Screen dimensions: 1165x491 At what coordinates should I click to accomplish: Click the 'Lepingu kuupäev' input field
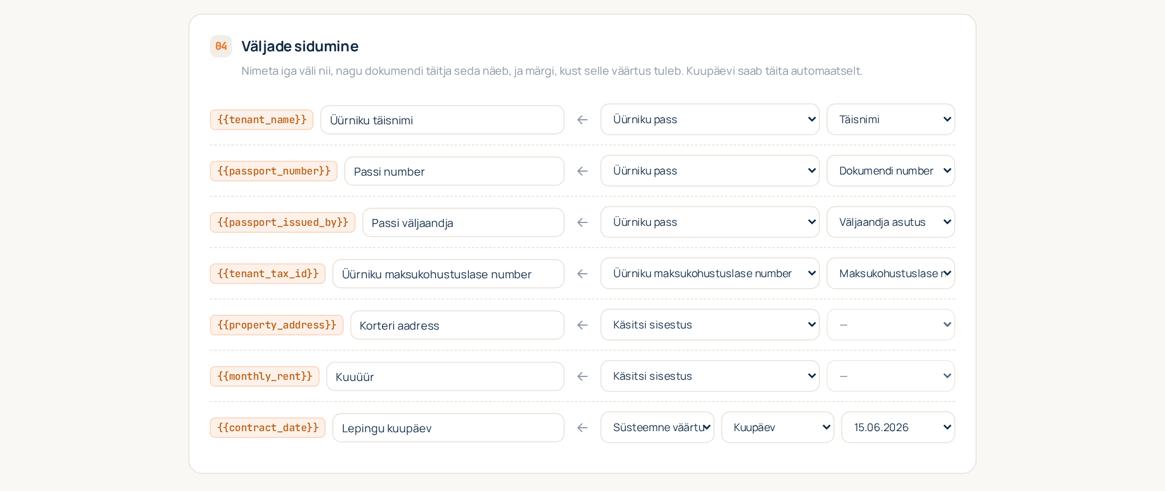(x=448, y=428)
